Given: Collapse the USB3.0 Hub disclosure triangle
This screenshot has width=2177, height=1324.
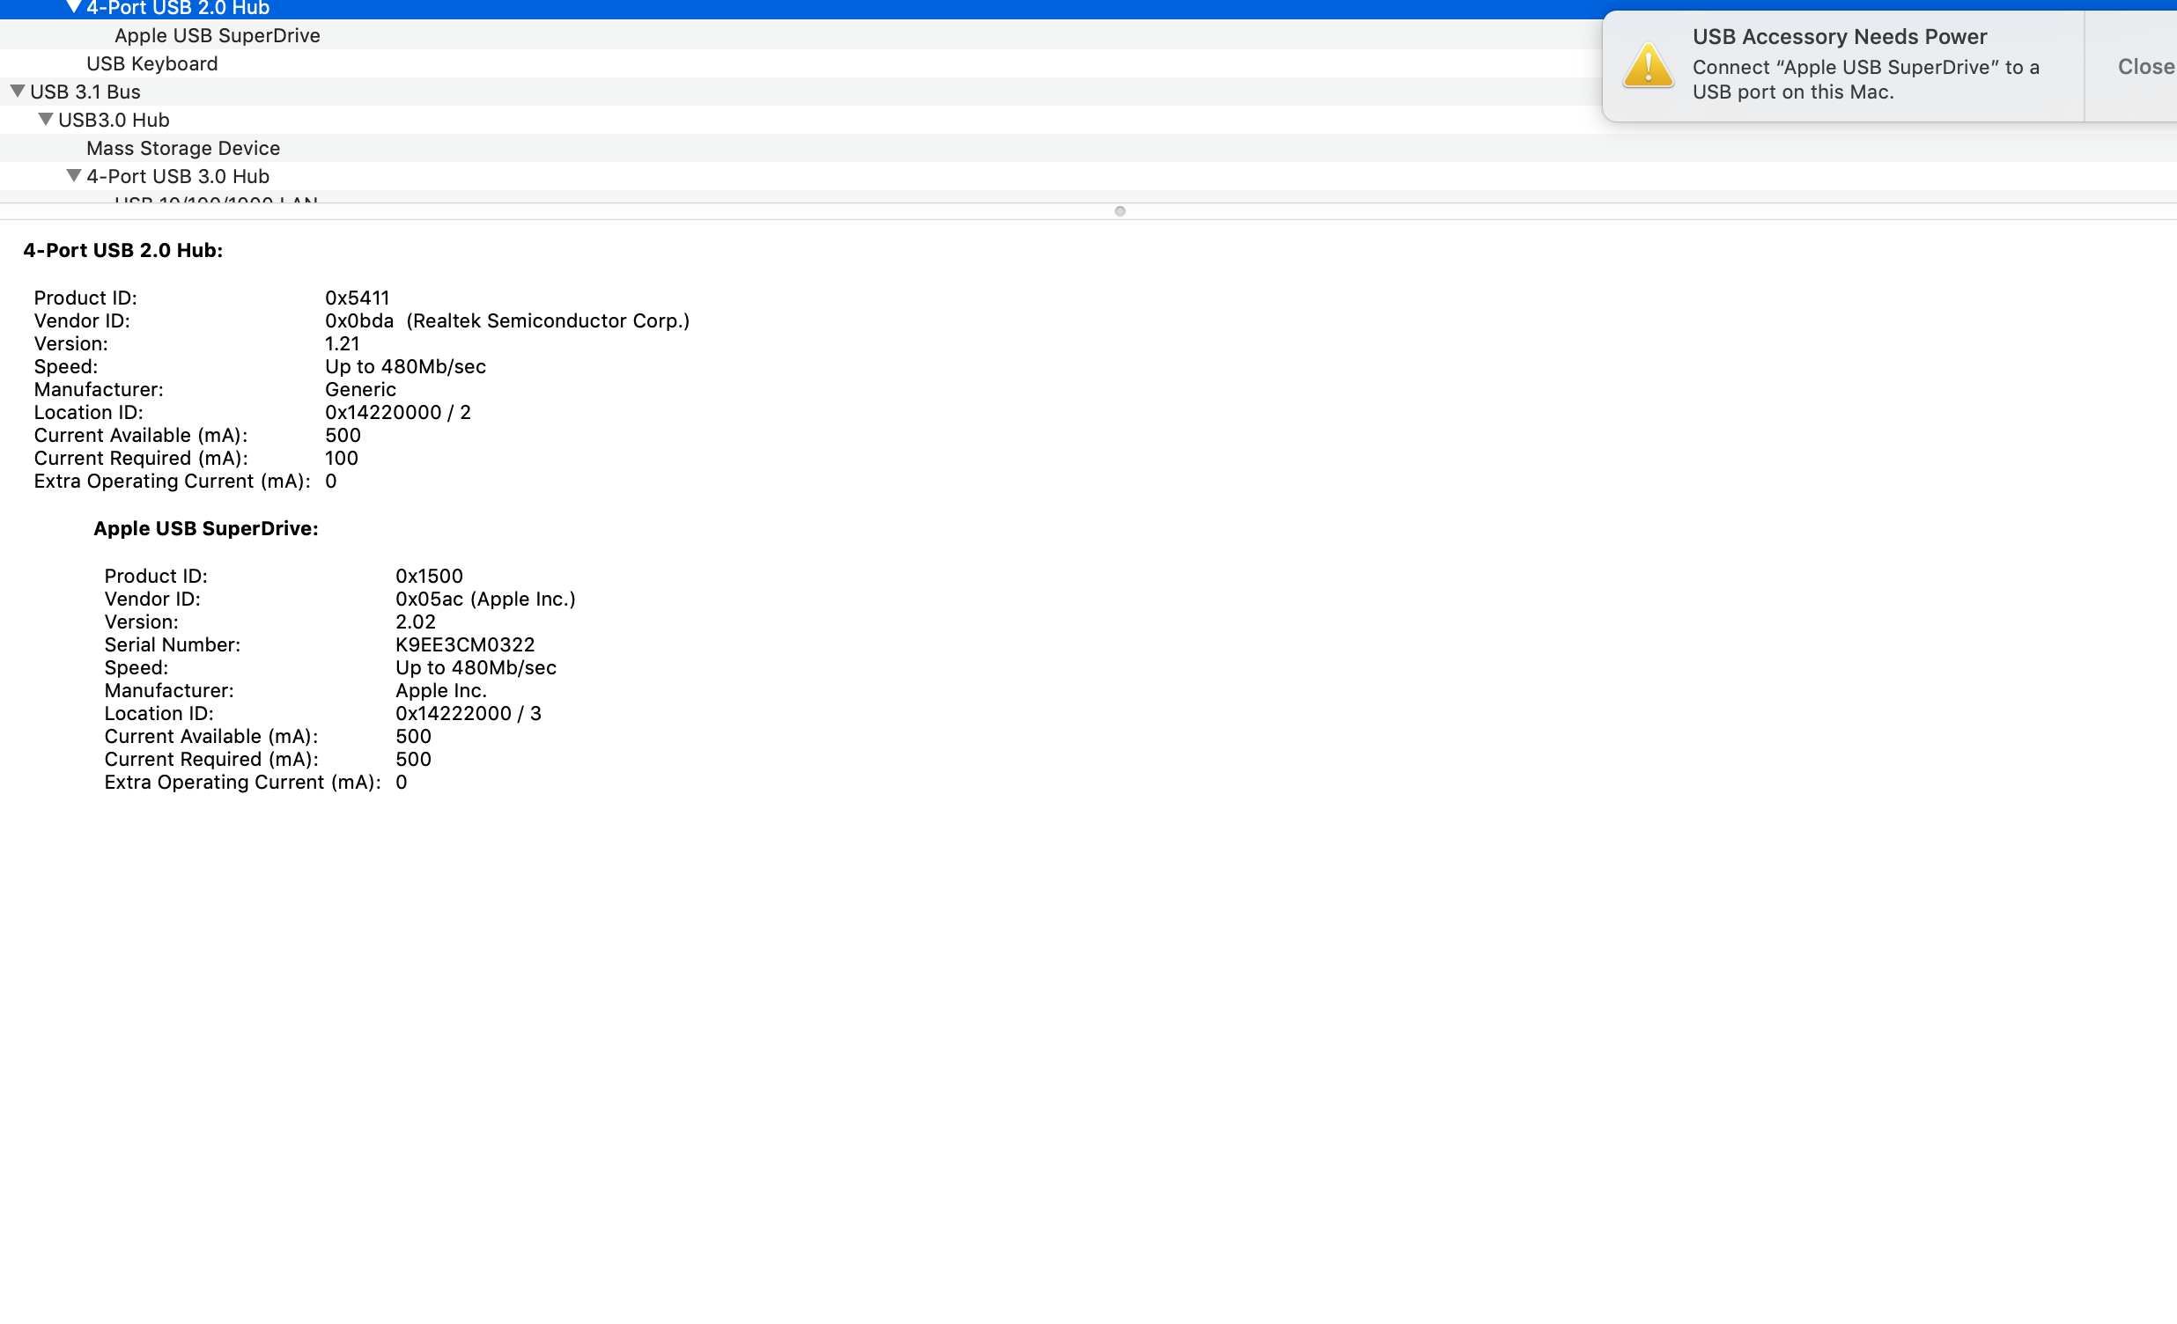Looking at the screenshot, I should pyautogui.click(x=46, y=119).
